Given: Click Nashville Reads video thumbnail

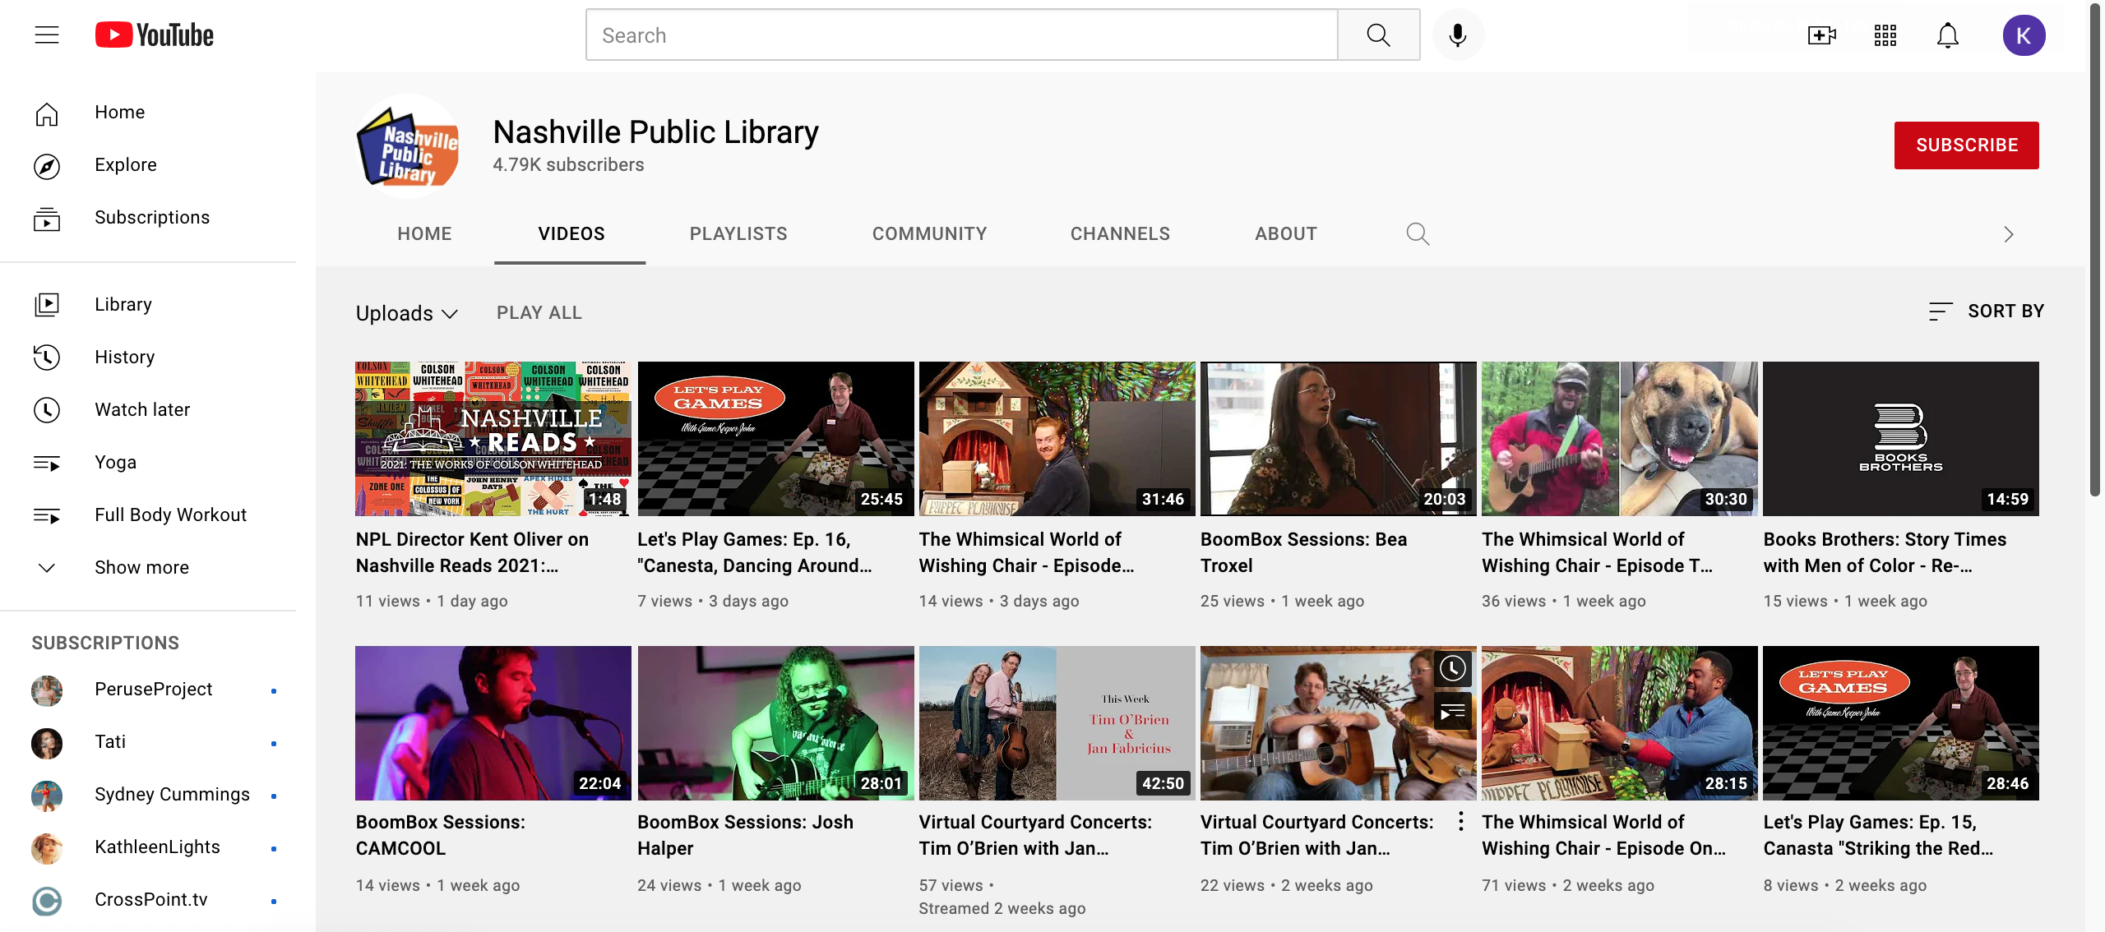Looking at the screenshot, I should [x=493, y=439].
